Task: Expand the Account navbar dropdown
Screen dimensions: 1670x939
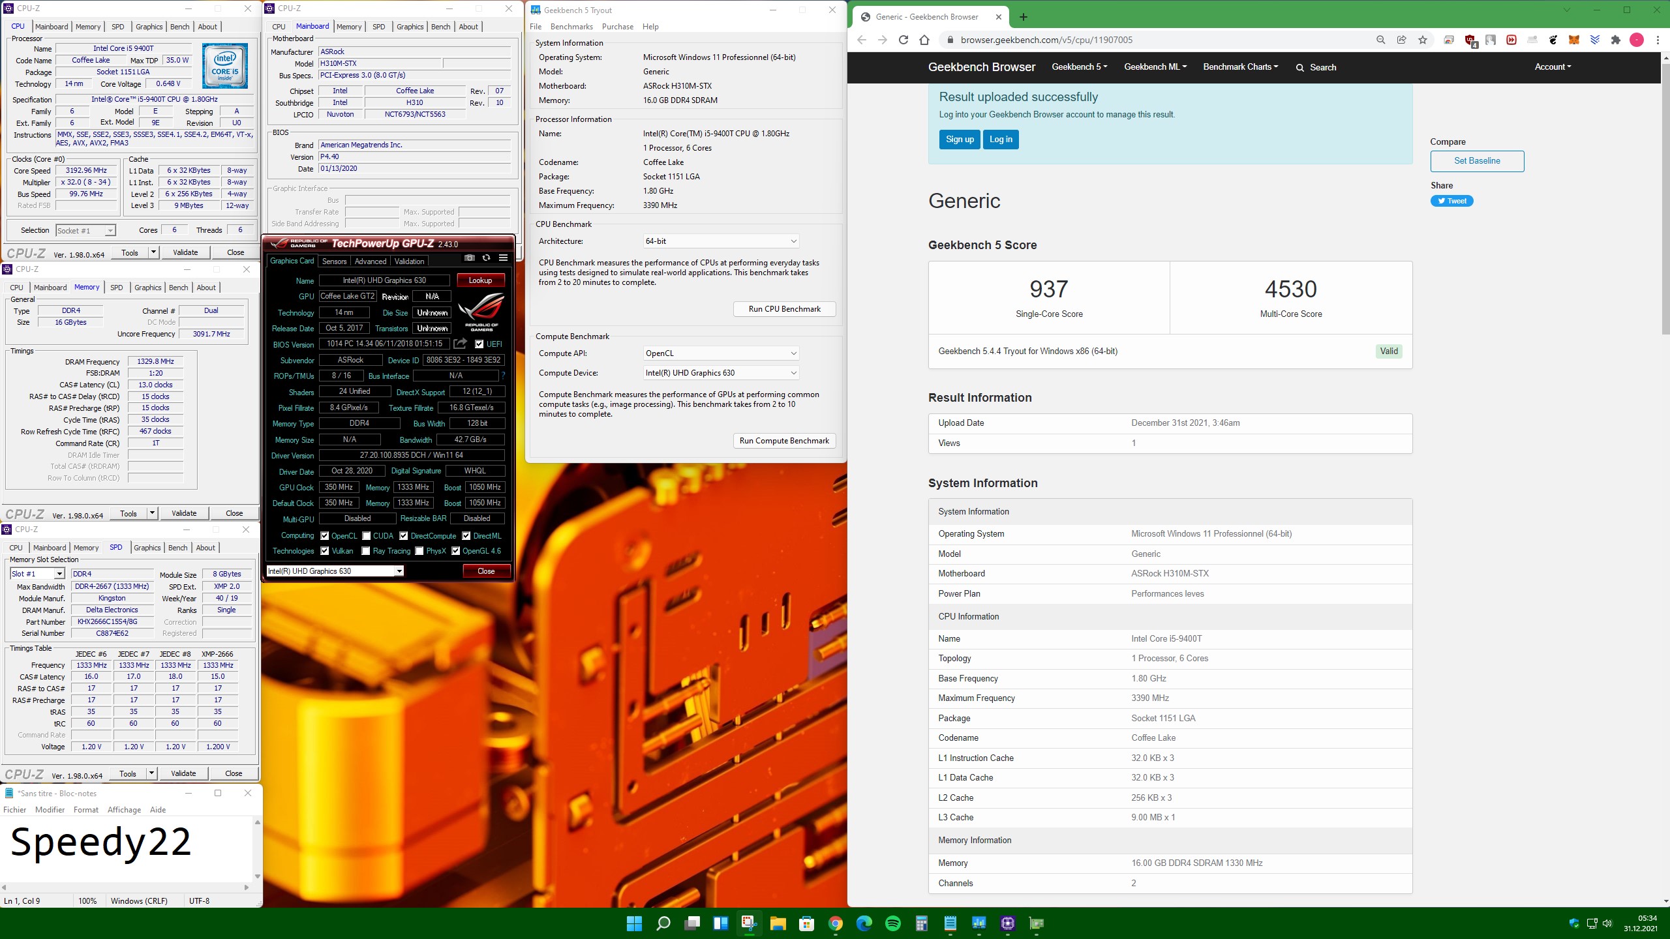Action: 1553,67
